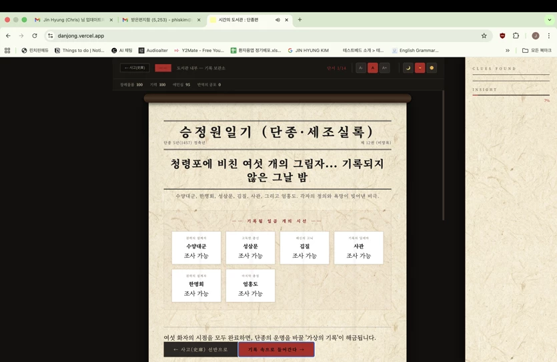557x362 pixels.
Task: Click 기록 속으로 들어간다 button
Action: [276, 349]
